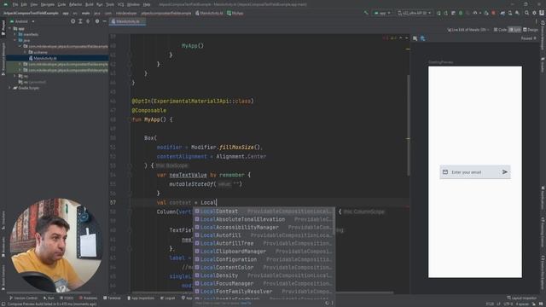This screenshot has width=546, height=307.
Task: Select LocalFontFamilyResolver completion suggestion
Action: coord(264,292)
